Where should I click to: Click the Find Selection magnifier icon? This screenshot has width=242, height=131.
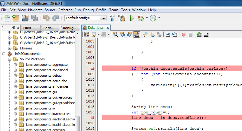(116, 35)
